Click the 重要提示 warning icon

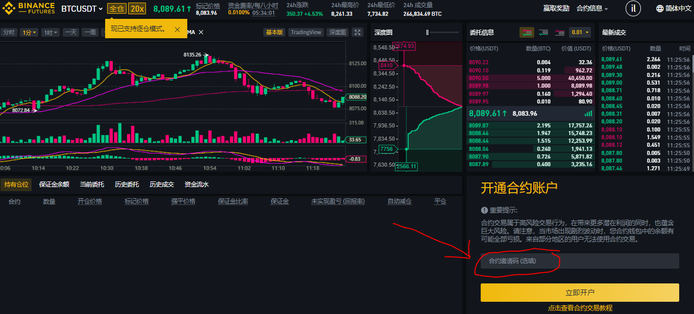point(484,210)
